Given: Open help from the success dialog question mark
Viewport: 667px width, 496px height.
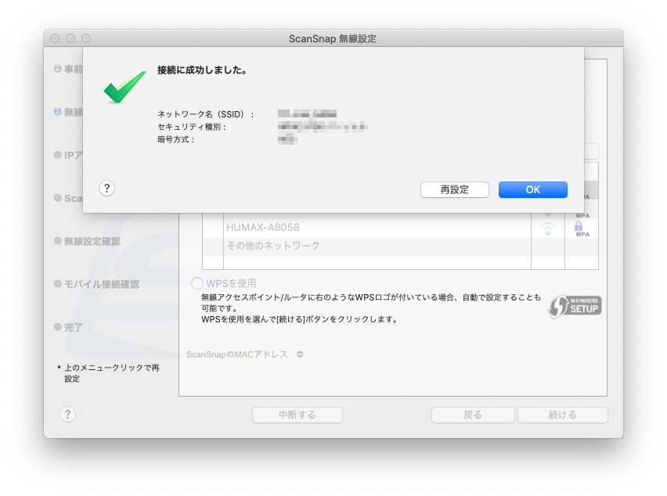Looking at the screenshot, I should (x=106, y=189).
